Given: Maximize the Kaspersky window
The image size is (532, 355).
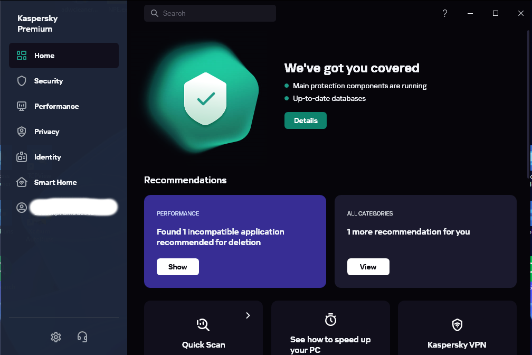Looking at the screenshot, I should 496,13.
